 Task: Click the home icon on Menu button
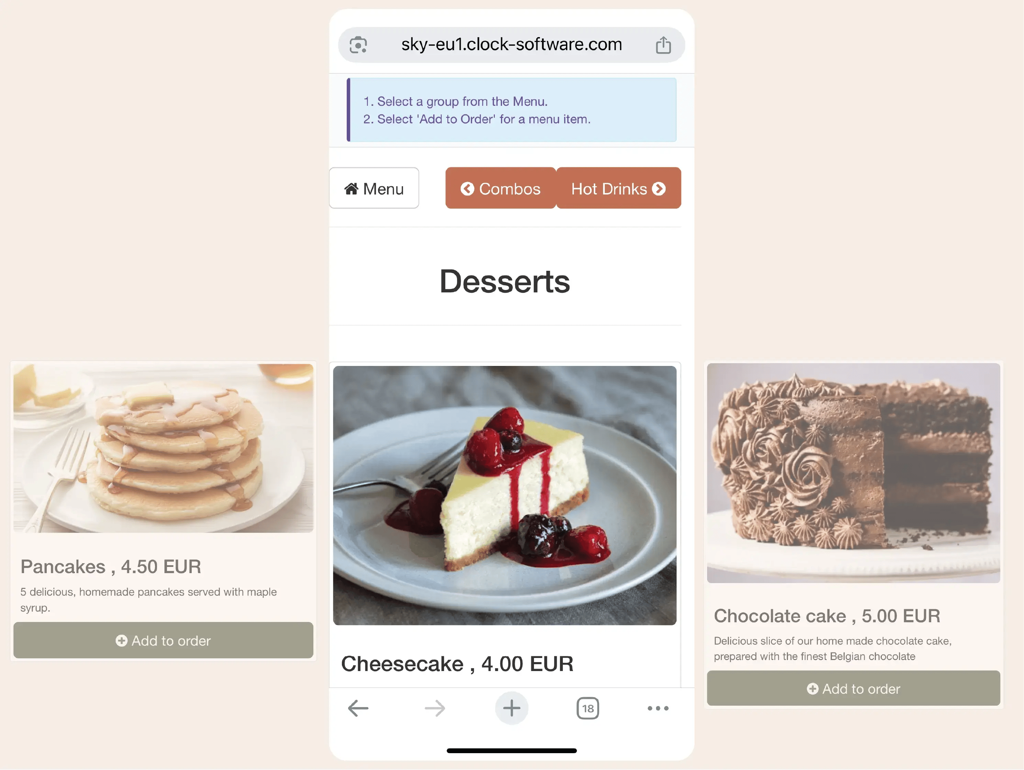coord(352,188)
